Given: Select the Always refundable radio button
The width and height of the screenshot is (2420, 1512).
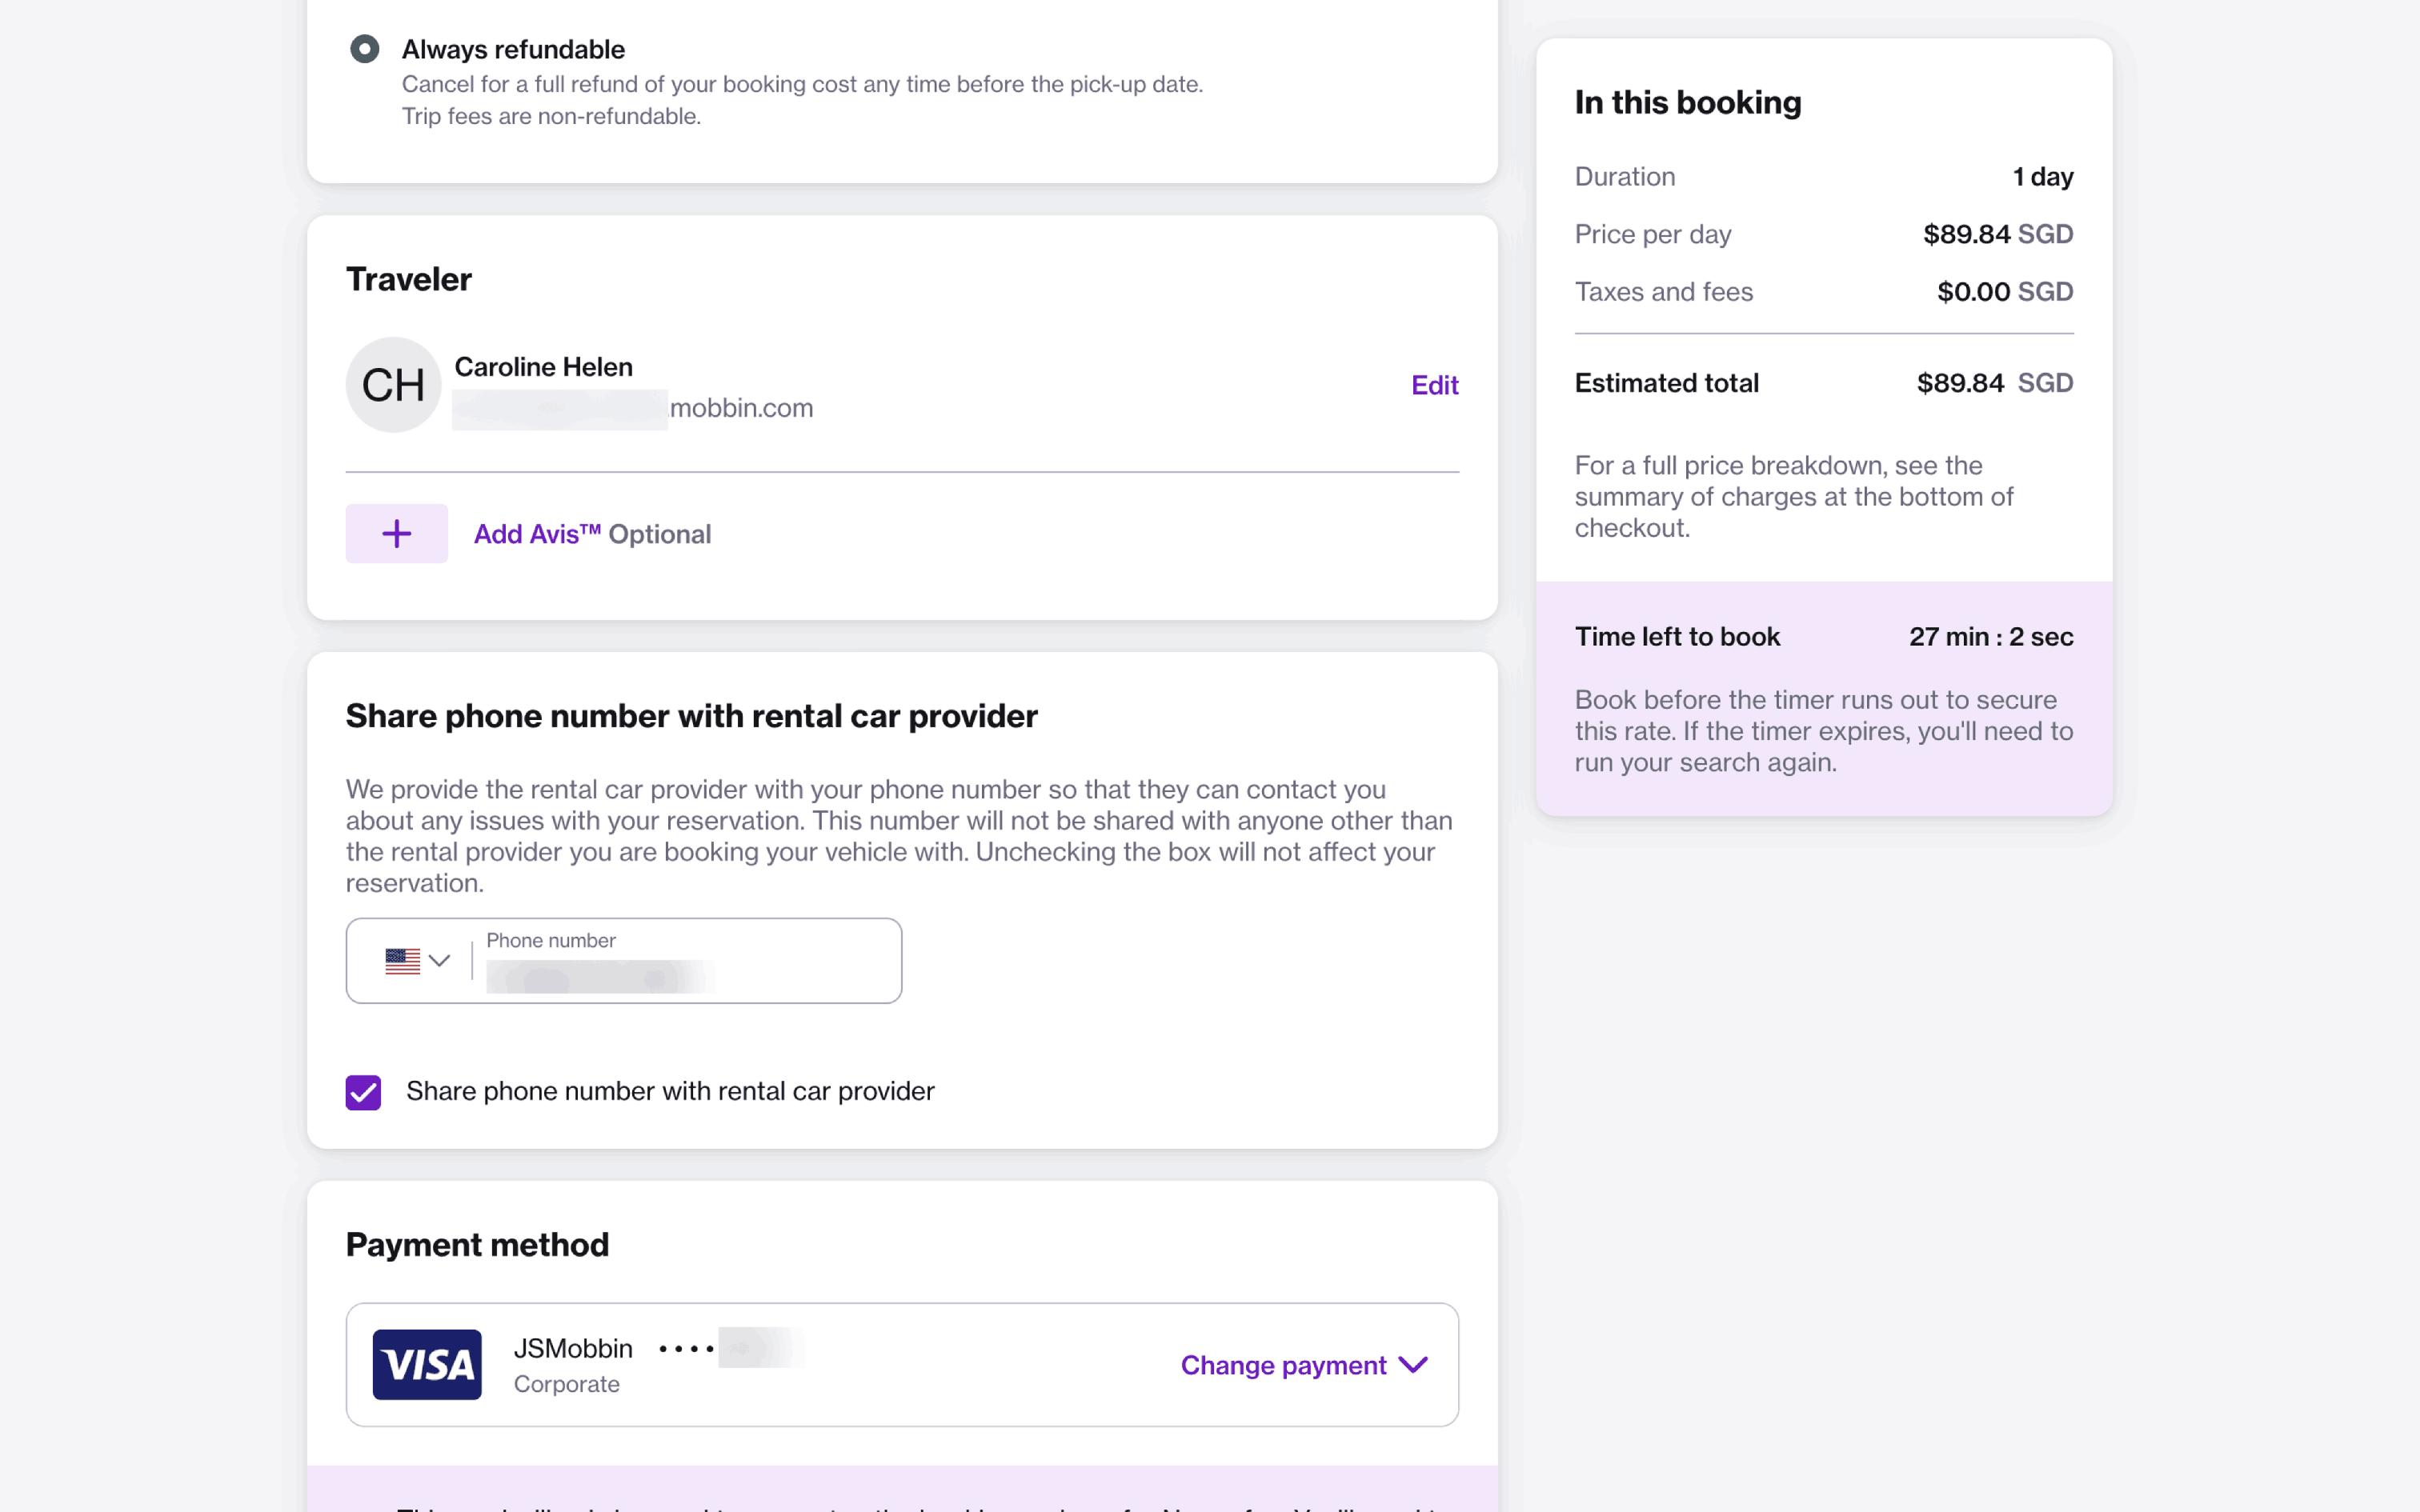Looking at the screenshot, I should click(364, 49).
